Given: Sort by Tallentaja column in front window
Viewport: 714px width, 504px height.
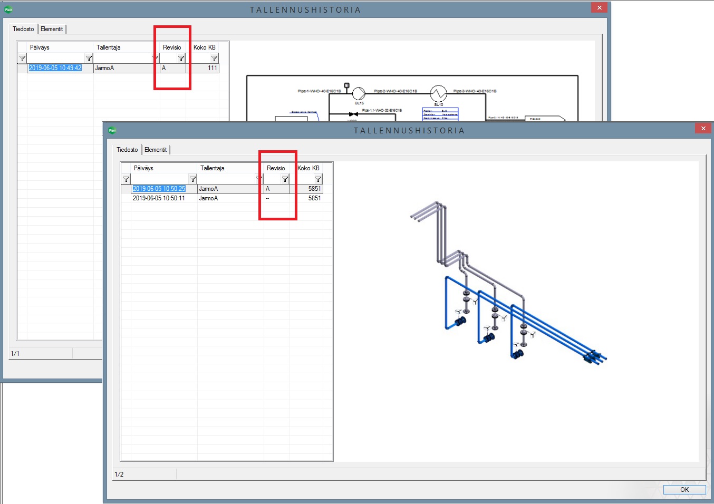Looking at the screenshot, I should [x=213, y=168].
